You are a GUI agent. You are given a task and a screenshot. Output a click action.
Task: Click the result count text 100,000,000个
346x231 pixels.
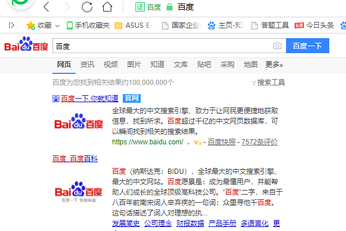(x=151, y=83)
